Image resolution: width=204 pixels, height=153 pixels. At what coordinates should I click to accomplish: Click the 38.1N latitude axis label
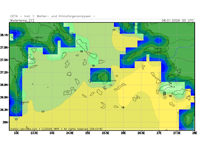(5, 35)
